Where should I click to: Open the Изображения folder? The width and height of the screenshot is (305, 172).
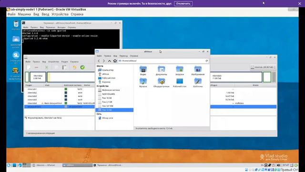point(198,71)
